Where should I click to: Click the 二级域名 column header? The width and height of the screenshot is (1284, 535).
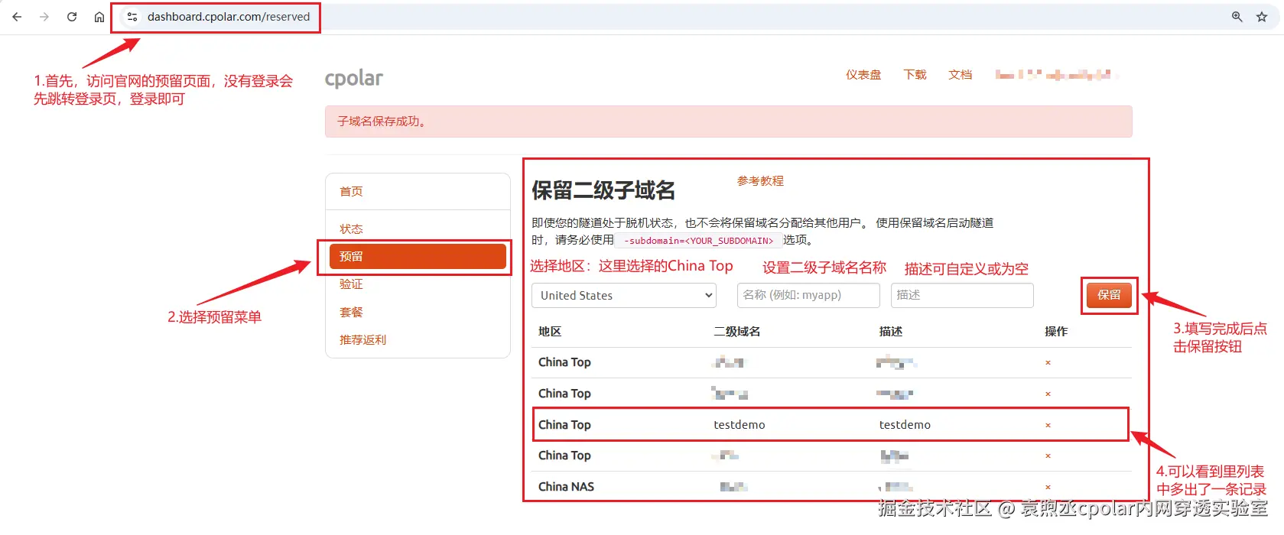(737, 332)
